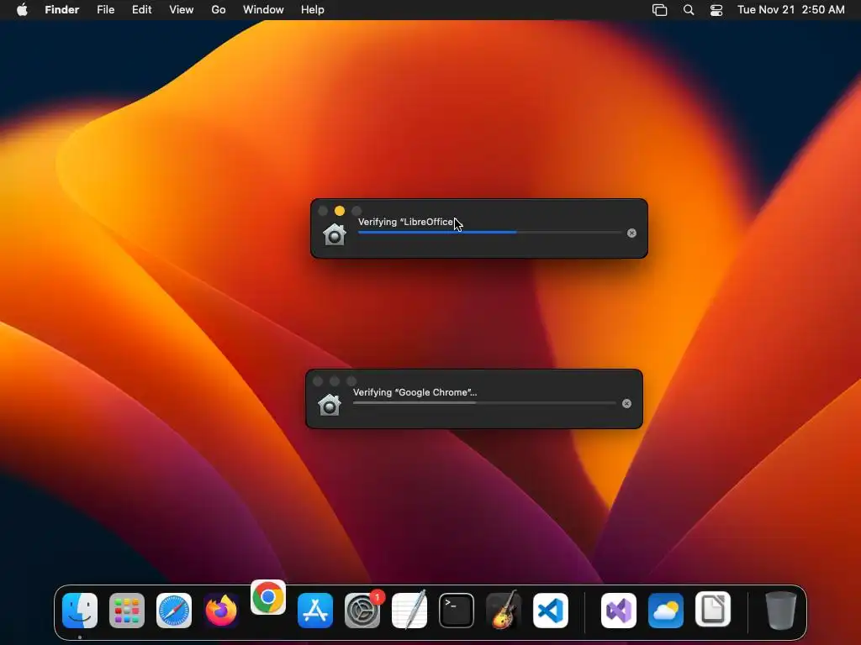861x645 pixels.
Task: Launch Firefox from the Dock
Action: tap(221, 611)
